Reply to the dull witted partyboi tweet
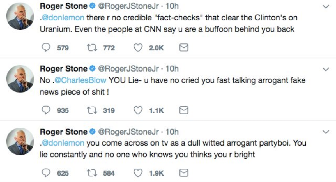This screenshot has width=336, height=182. coord(46,173)
